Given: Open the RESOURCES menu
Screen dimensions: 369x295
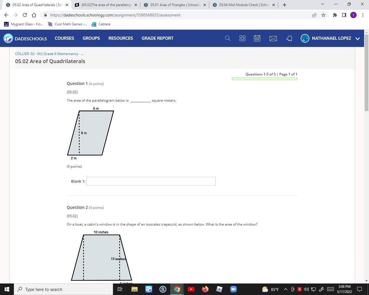Looking at the screenshot, I should (121, 38).
